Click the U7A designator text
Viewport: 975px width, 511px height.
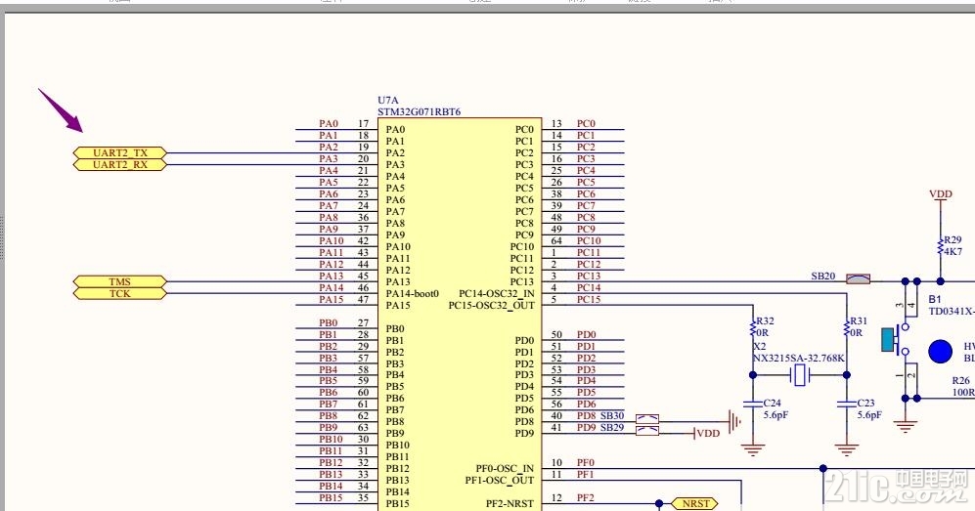388,100
